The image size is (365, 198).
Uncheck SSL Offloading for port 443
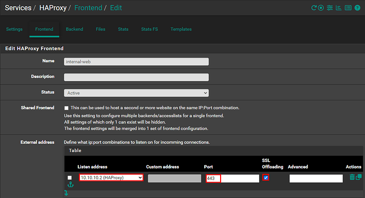[266, 177]
